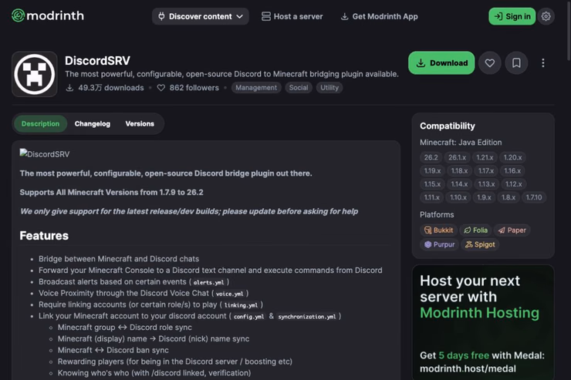The height and width of the screenshot is (380, 571).
Task: Open the Discover content dropdown
Action: pyautogui.click(x=201, y=16)
